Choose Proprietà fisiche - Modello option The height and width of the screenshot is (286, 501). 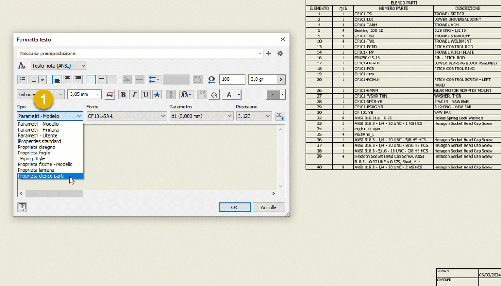tap(50, 164)
